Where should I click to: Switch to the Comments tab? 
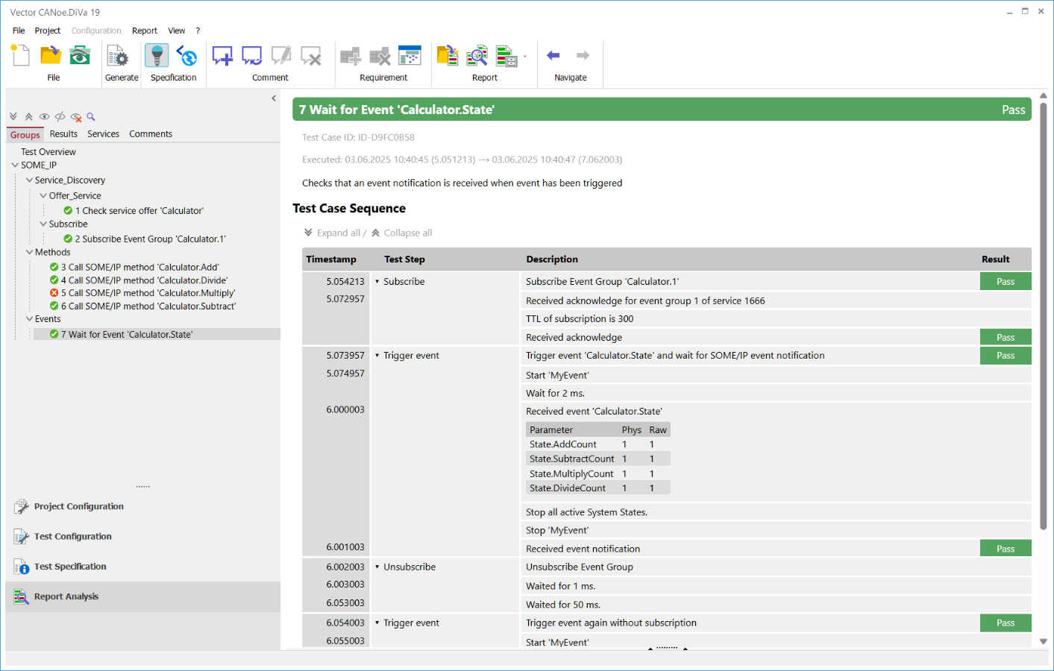pos(151,134)
